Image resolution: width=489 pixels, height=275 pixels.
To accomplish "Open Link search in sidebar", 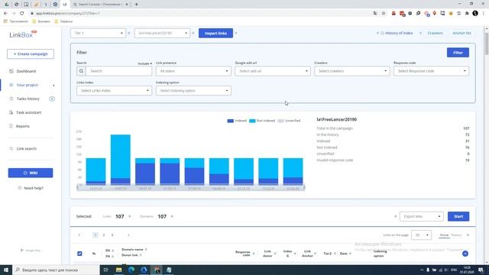I will 27,149.
